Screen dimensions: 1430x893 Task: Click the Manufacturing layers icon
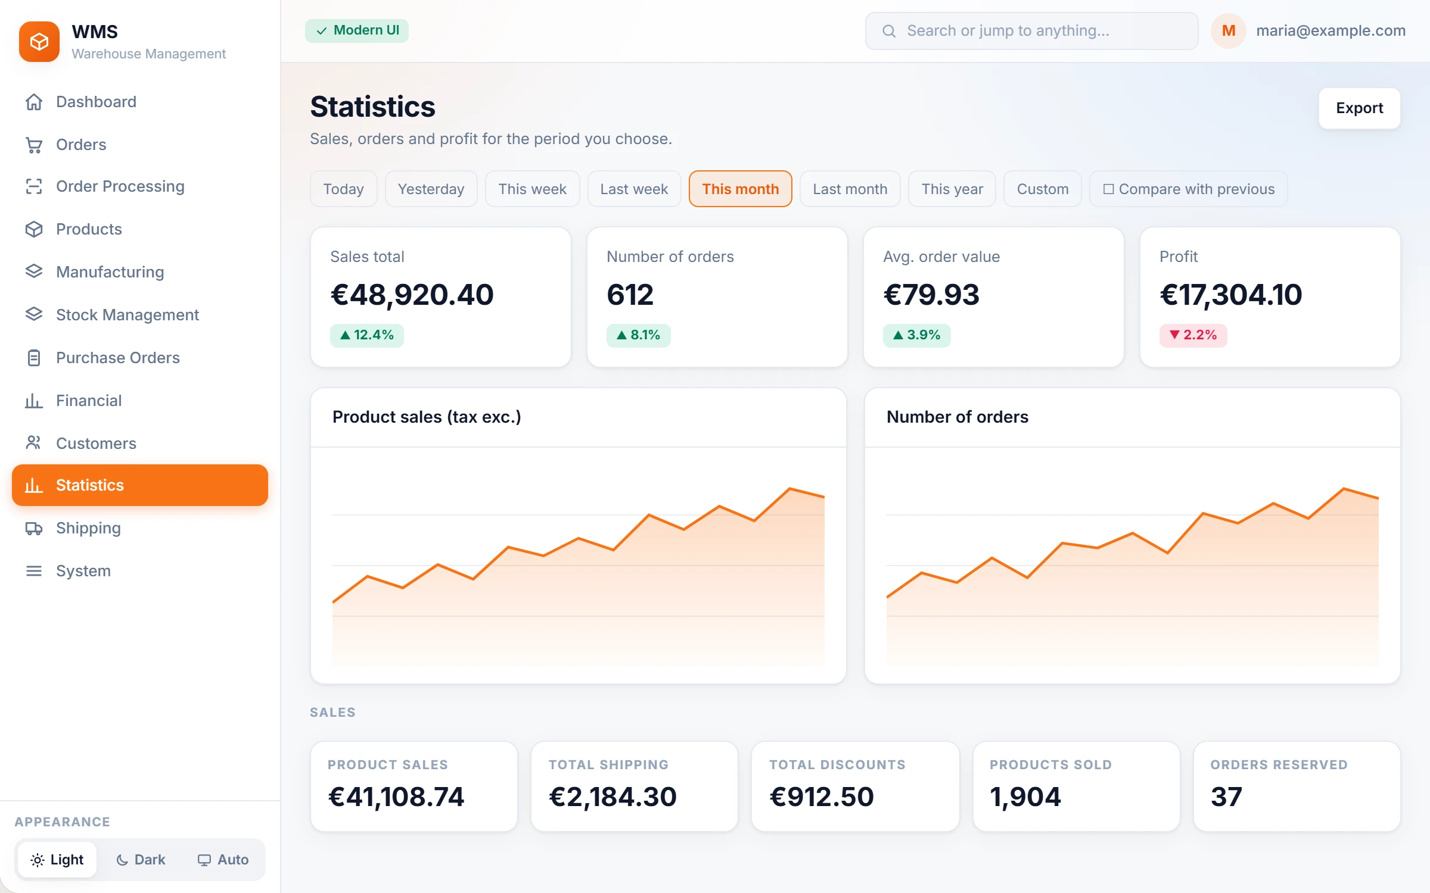coord(34,272)
